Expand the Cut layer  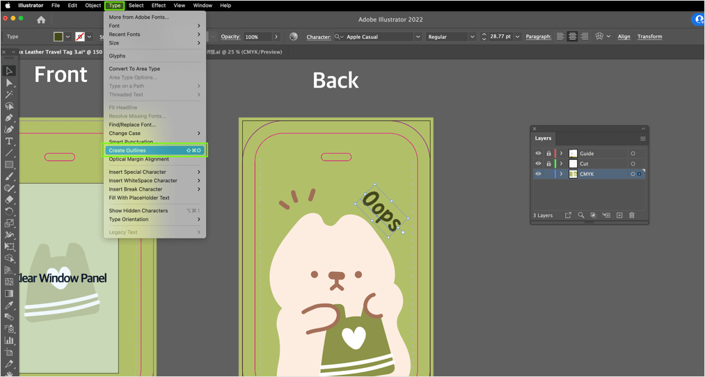[561, 163]
